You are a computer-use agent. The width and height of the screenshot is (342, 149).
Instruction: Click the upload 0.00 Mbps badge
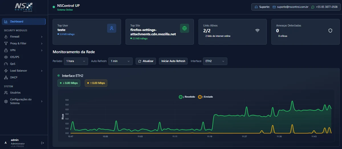(x=96, y=83)
